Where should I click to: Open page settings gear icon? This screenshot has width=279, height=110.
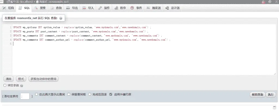(270, 2)
